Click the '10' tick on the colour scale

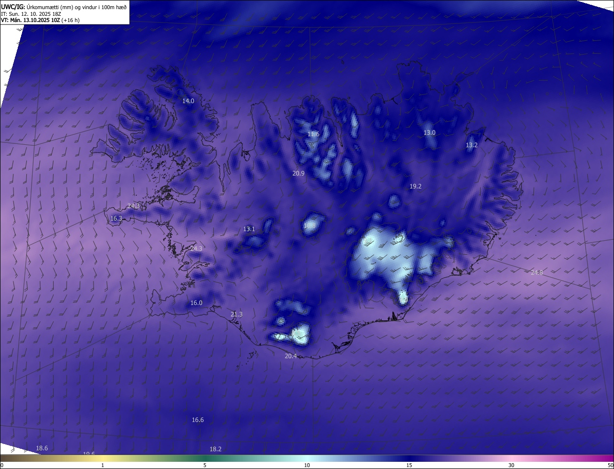point(307,466)
